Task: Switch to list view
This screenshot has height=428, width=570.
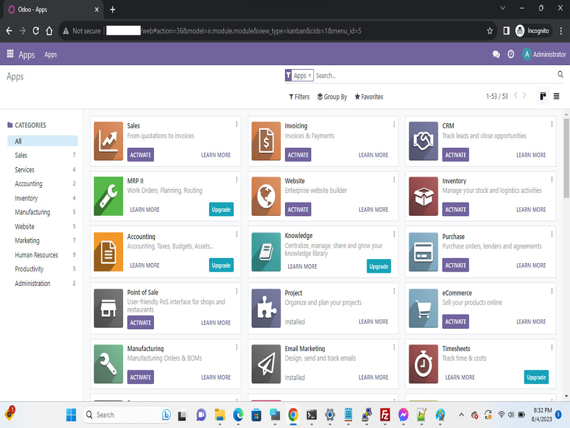Action: [x=556, y=96]
